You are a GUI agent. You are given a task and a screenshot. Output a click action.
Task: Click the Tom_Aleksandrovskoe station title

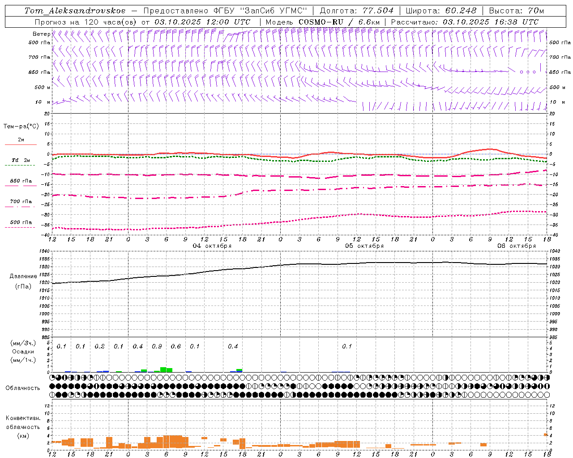[x=75, y=11]
